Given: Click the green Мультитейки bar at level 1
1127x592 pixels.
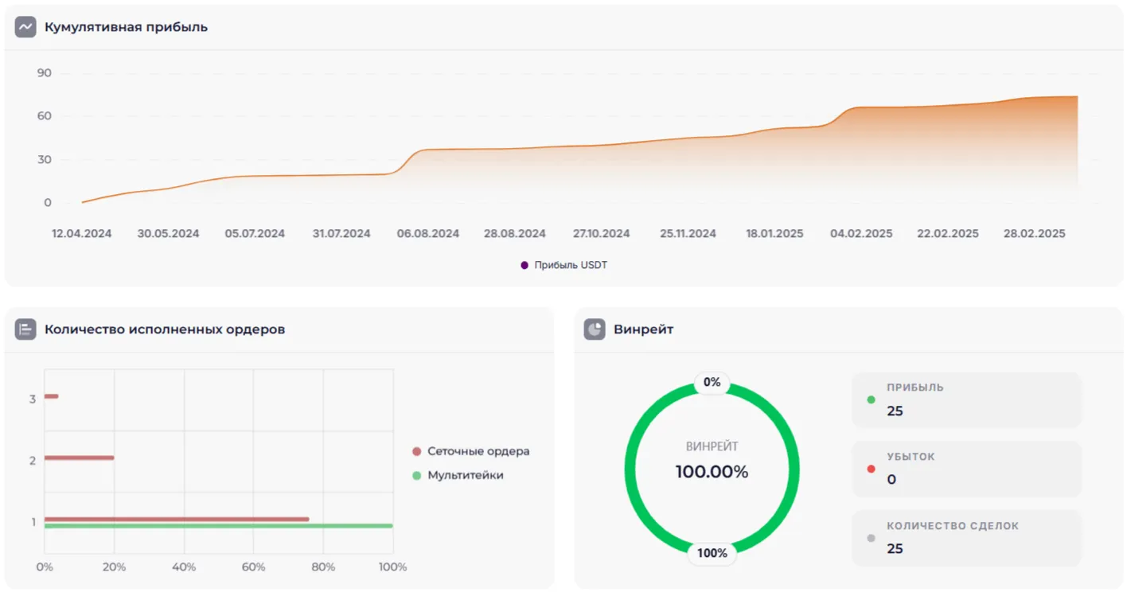Looking at the screenshot, I should pos(218,526).
